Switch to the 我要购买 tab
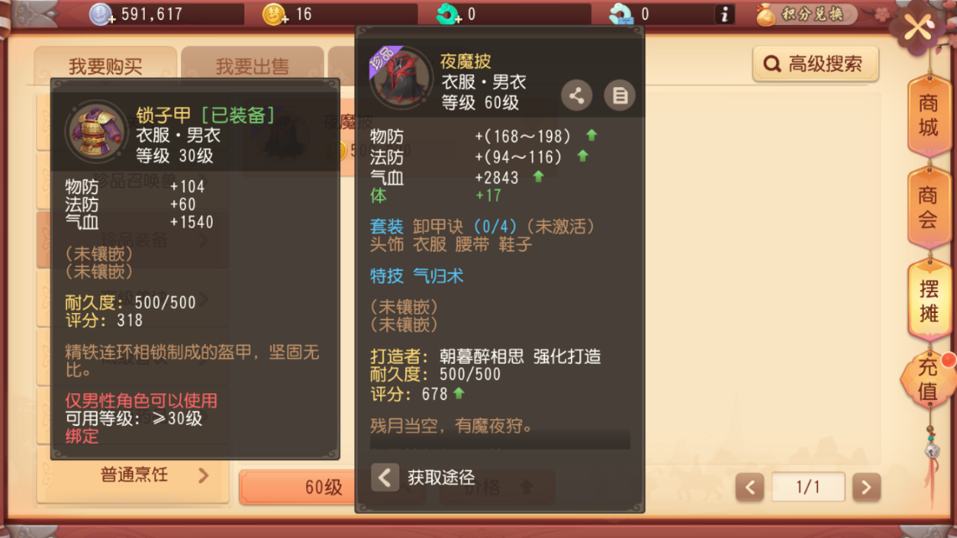 (x=105, y=65)
